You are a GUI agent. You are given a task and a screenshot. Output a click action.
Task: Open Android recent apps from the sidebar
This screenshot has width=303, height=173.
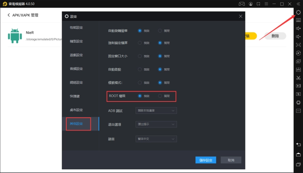[298, 164]
